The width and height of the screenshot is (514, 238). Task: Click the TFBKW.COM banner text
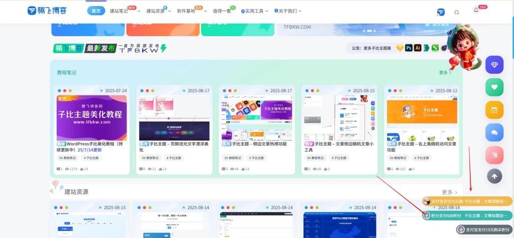click(297, 27)
